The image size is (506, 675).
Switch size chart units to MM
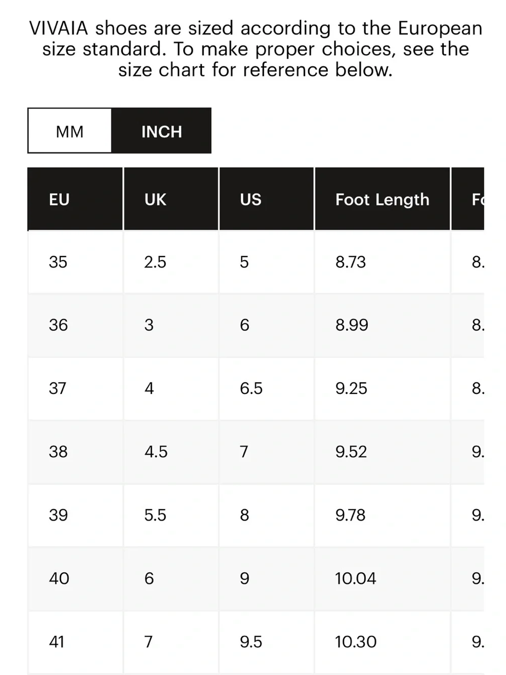pyautogui.click(x=70, y=131)
